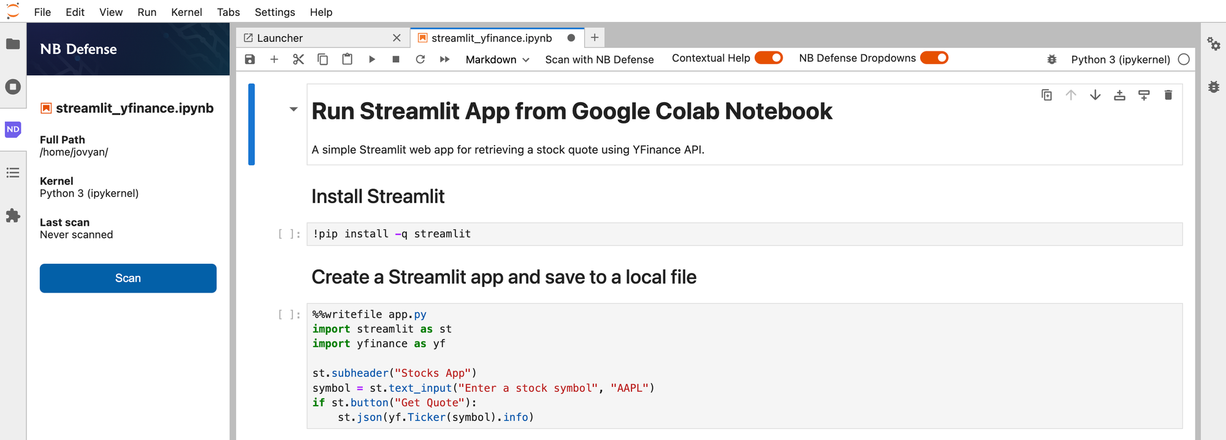This screenshot has height=440, width=1226.
Task: Open the table of contents panel
Action: pyautogui.click(x=13, y=173)
